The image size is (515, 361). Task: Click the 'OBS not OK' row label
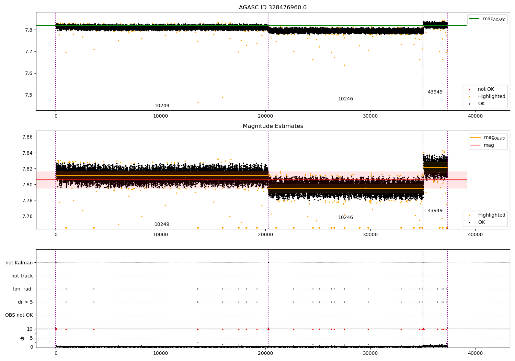click(x=19, y=315)
